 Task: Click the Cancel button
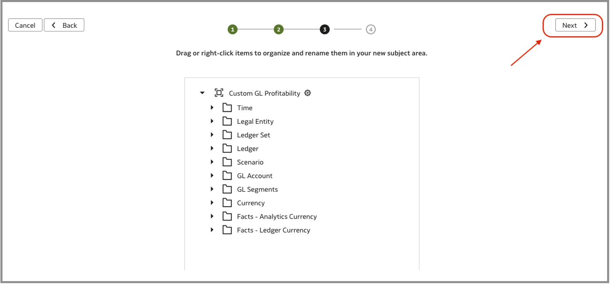click(25, 25)
